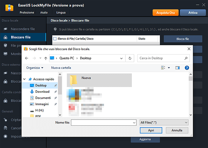Viewport: 208px width, 148px height.
Task: Click the Acquista Ora button
Action: [x=166, y=13]
